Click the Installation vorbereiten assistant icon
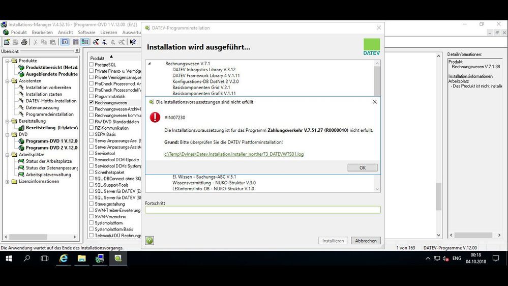Image resolution: width=508 pixels, height=286 pixels. click(21, 87)
